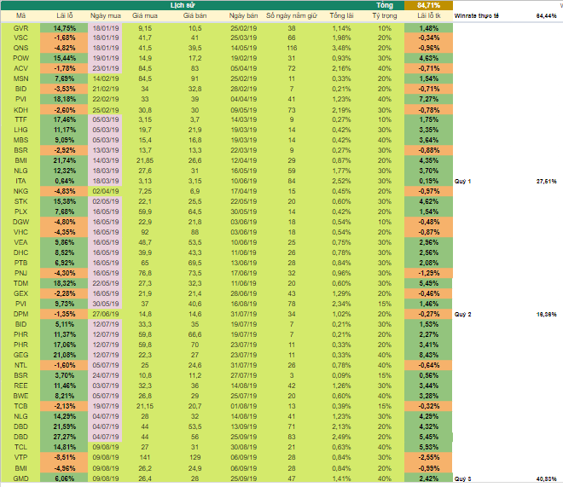Click the "Ngày mua" column header
Image resolution: width=563 pixels, height=487 pixels.
(106, 16)
